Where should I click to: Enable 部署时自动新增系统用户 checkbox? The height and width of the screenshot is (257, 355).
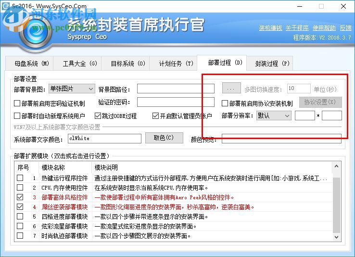pyautogui.click(x=17, y=116)
